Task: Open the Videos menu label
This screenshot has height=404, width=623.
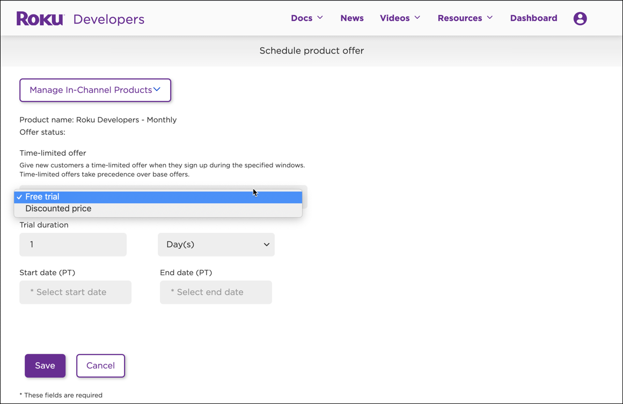Action: click(x=394, y=18)
